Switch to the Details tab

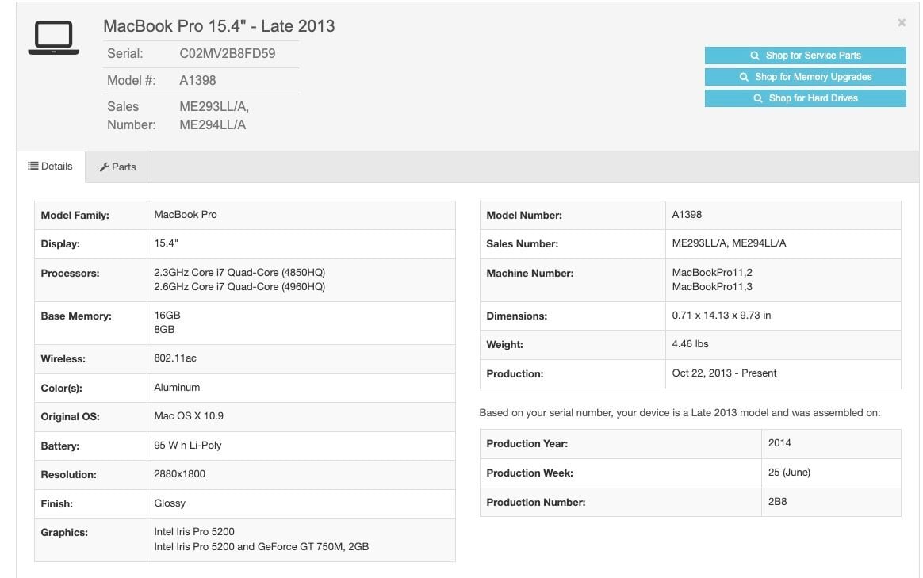pyautogui.click(x=51, y=167)
